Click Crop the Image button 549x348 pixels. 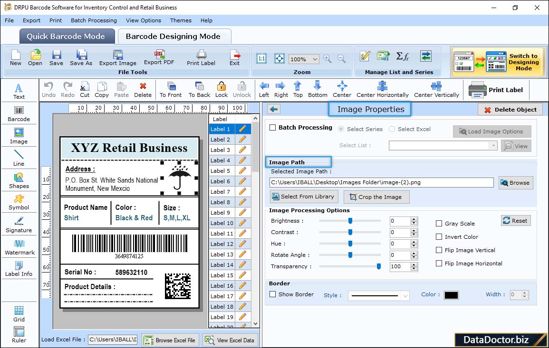[x=376, y=197]
